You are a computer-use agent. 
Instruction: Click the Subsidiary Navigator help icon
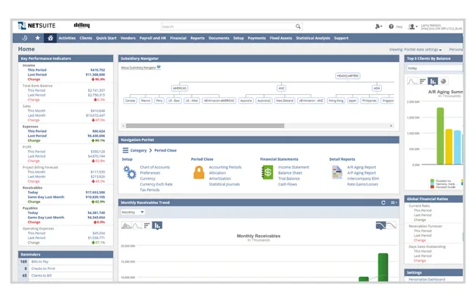click(158, 67)
